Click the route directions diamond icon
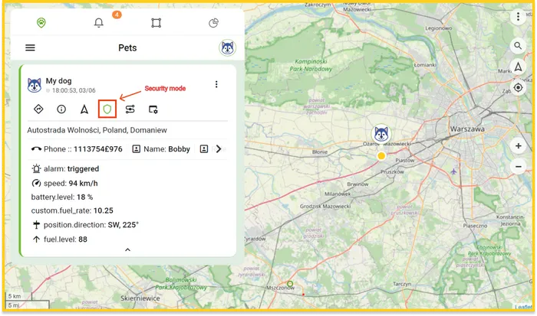Screen dimensions: 537x316 point(38,109)
